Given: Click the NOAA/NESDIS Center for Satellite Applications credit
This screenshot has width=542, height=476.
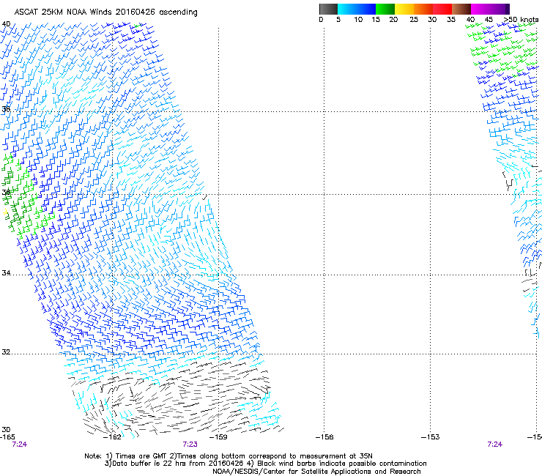Looking at the screenshot, I should tap(316, 472).
